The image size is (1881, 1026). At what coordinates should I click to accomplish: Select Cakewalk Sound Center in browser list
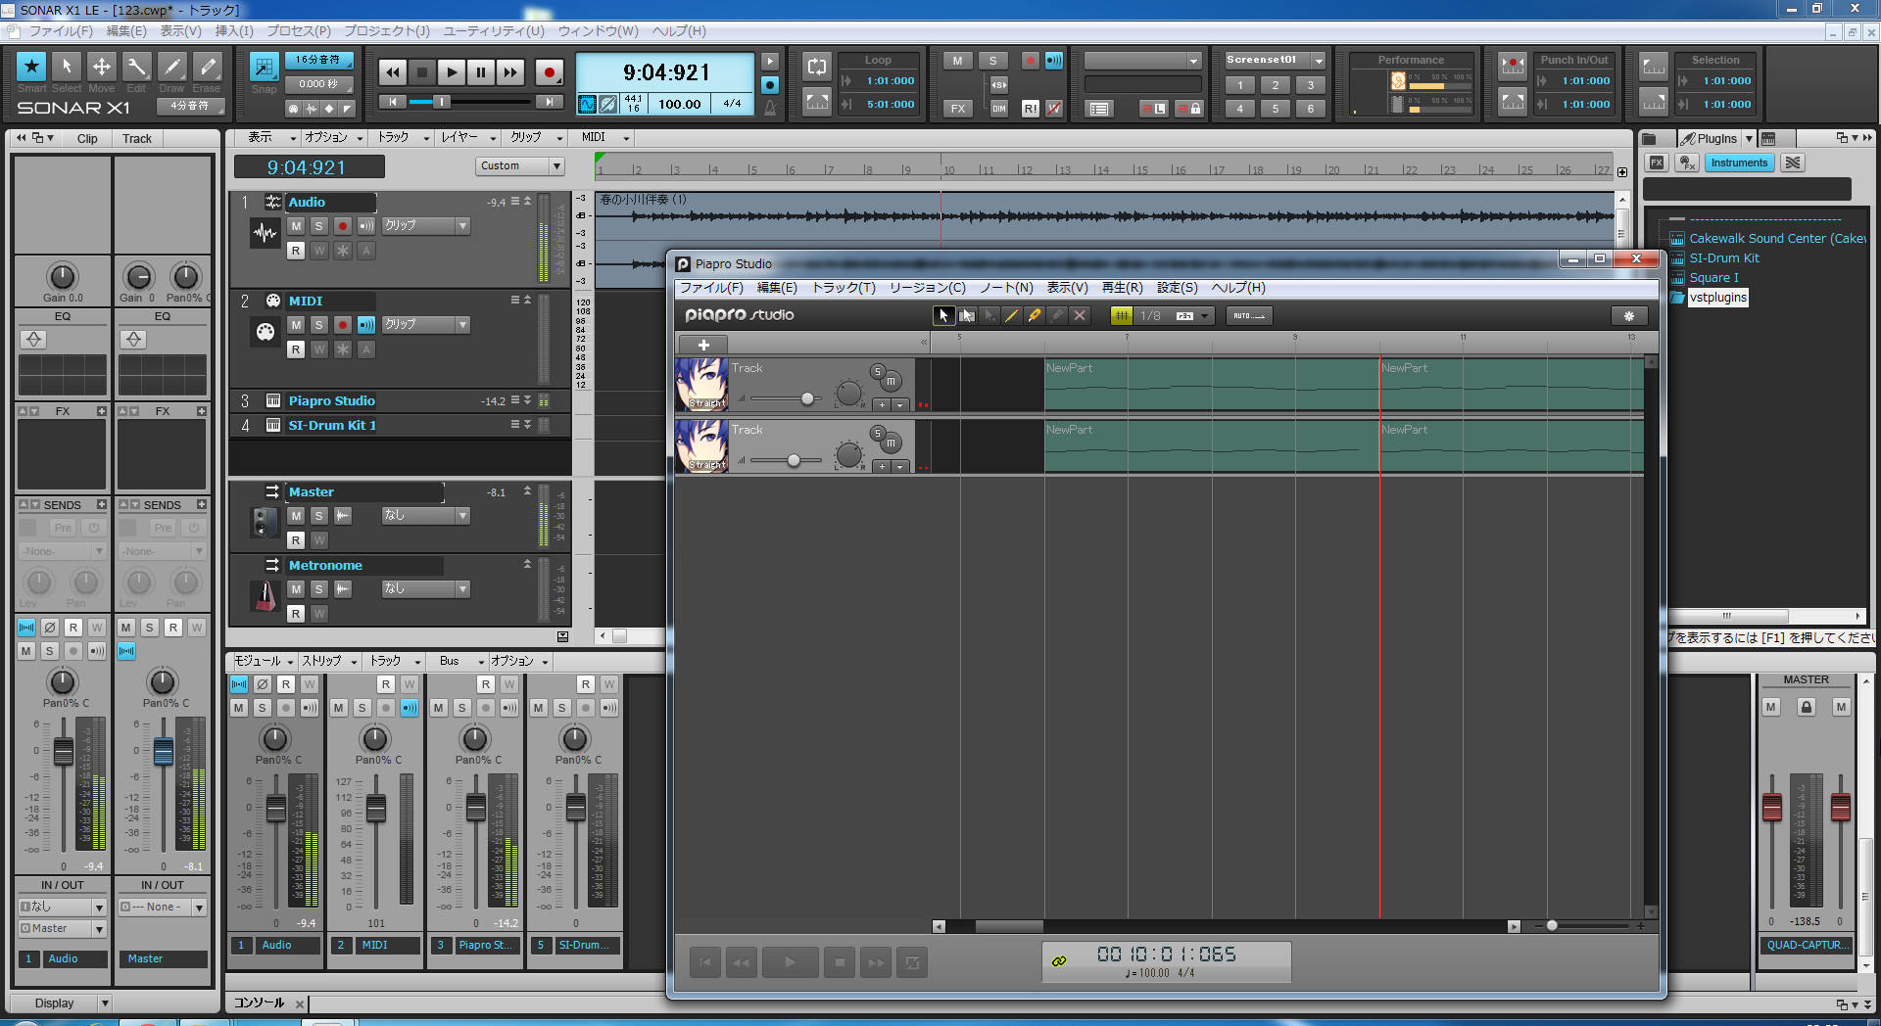[1776, 238]
